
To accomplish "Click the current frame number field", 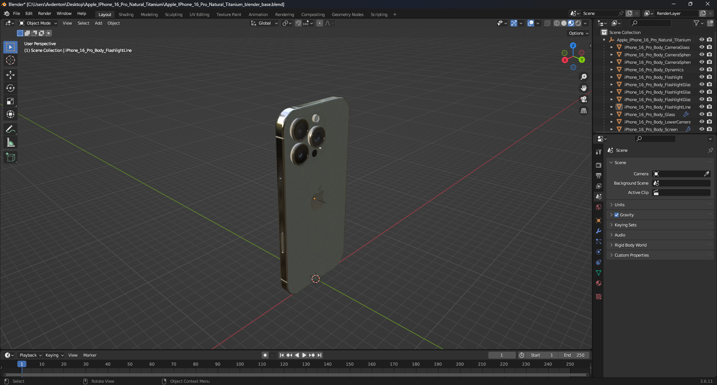I will pos(502,355).
